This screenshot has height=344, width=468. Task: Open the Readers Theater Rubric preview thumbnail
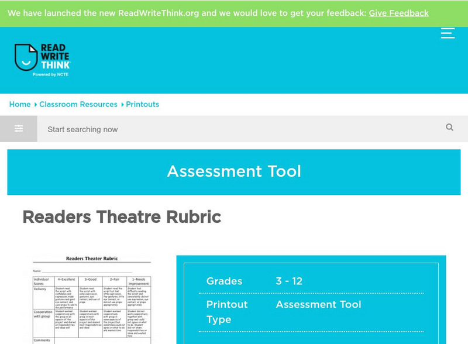pos(94,298)
